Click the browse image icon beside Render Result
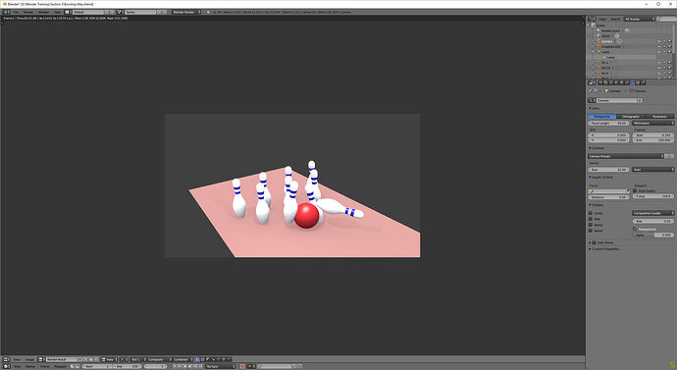 (x=40, y=359)
